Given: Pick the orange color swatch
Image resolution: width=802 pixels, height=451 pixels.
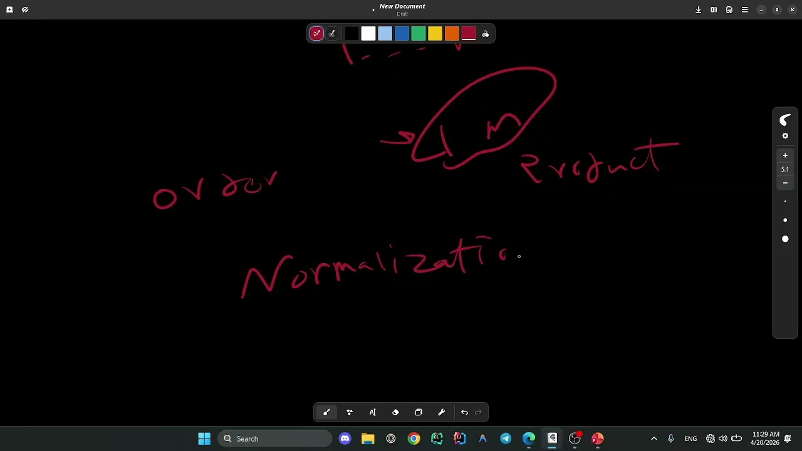Looking at the screenshot, I should coord(452,34).
